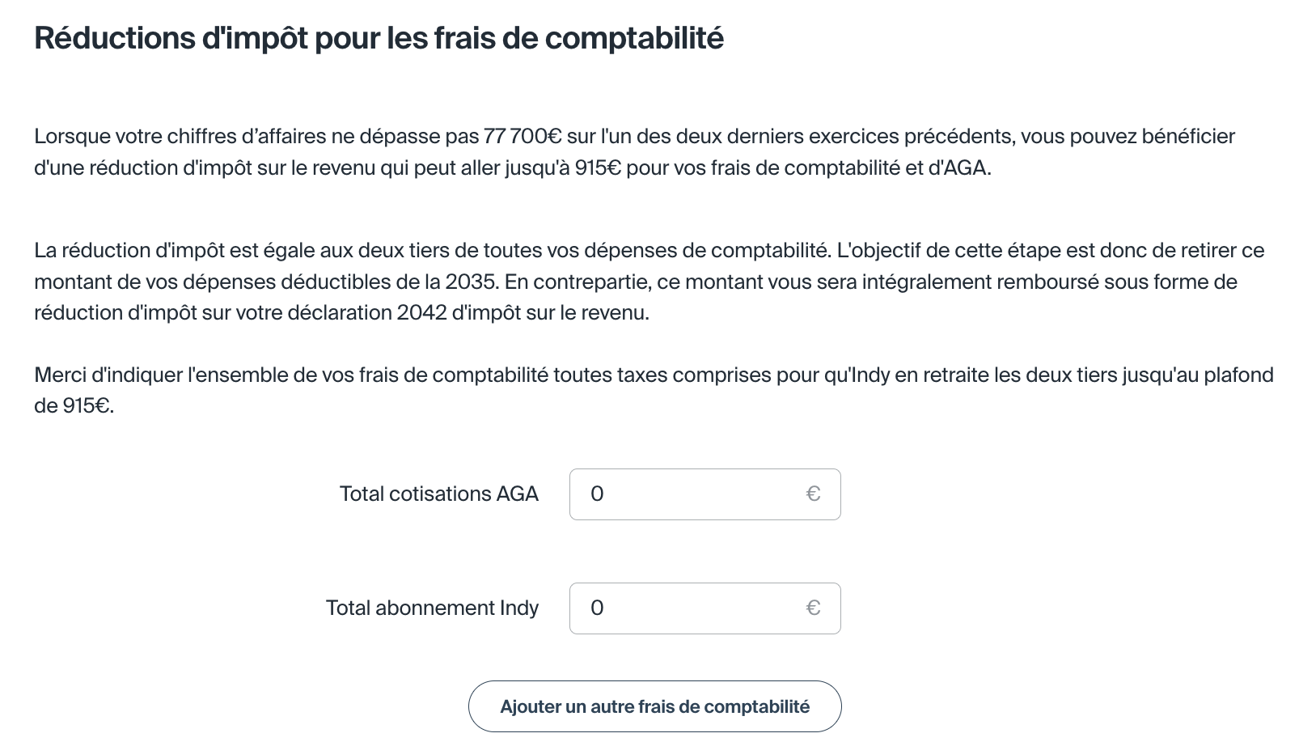
Task: Click the 0 value in the AGA field
Action: point(597,494)
